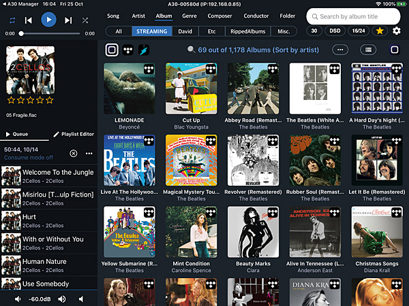Select the David filter
Viewport: 409px width, 306px height.
pyautogui.click(x=185, y=31)
